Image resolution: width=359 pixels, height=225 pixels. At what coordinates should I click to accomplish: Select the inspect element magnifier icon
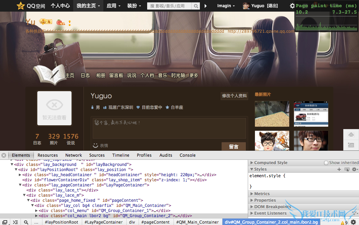tap(26, 222)
